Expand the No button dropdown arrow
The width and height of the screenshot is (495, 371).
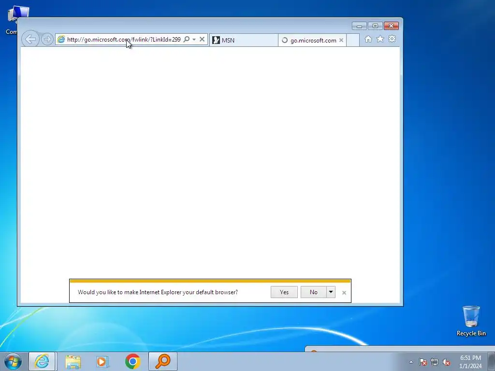pos(331,292)
